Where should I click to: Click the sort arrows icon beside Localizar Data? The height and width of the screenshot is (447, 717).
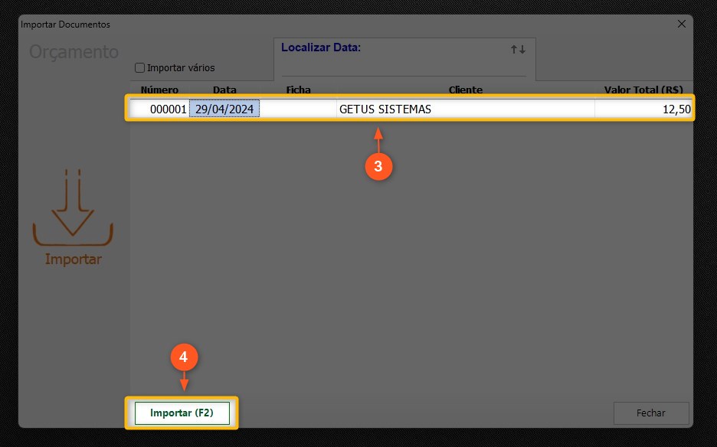519,49
